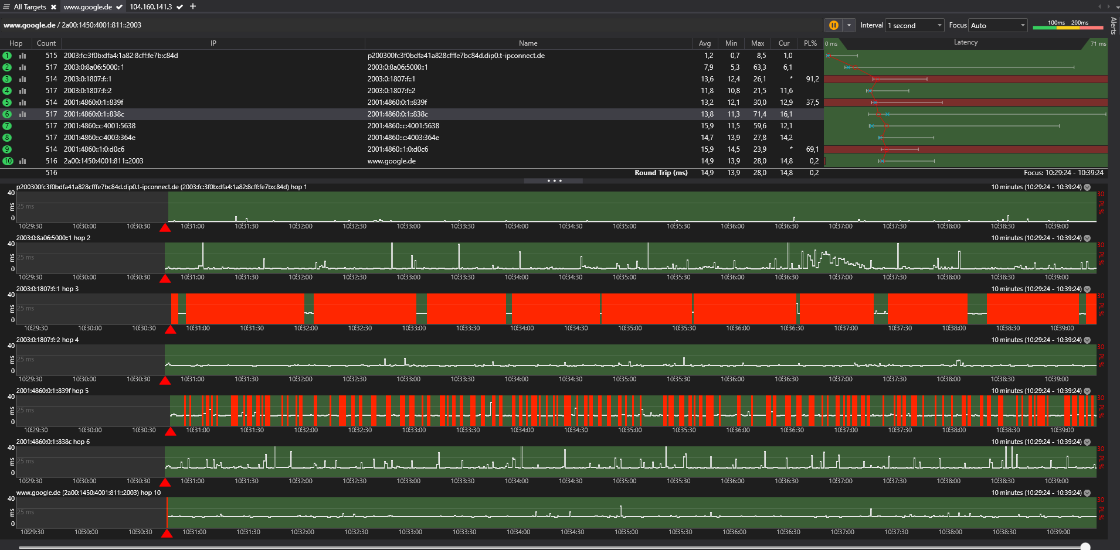This screenshot has width=1120, height=550.
Task: Open the hamburger menu beside All Targets
Action: (6, 6)
